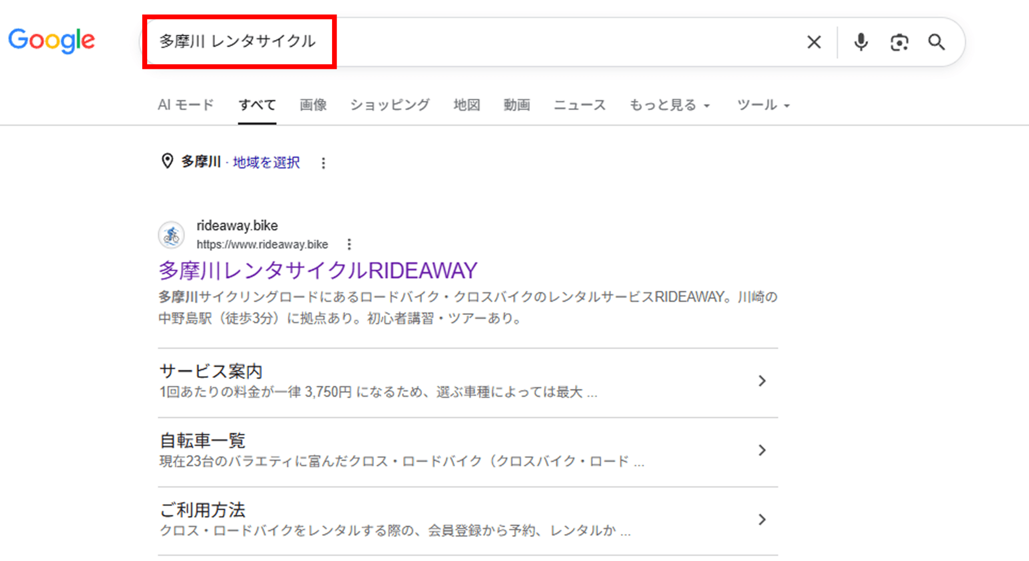The height and width of the screenshot is (561, 1029).
Task: Expand chevron on the ご利用方法 row
Action: point(762,520)
